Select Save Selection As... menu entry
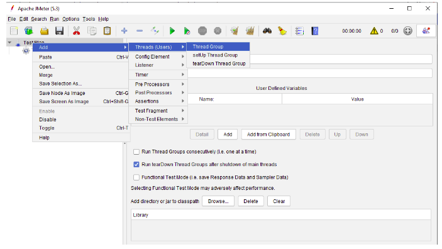The height and width of the screenshot is (249, 442). coord(81,84)
